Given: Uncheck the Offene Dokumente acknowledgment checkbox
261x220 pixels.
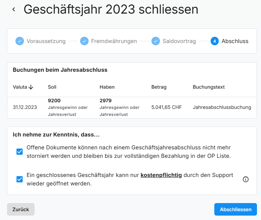Looking at the screenshot, I should 19,152.
